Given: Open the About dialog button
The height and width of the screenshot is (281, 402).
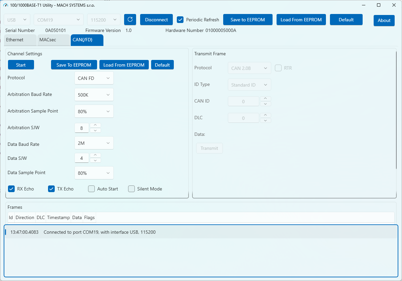Looking at the screenshot, I should click(x=384, y=20).
